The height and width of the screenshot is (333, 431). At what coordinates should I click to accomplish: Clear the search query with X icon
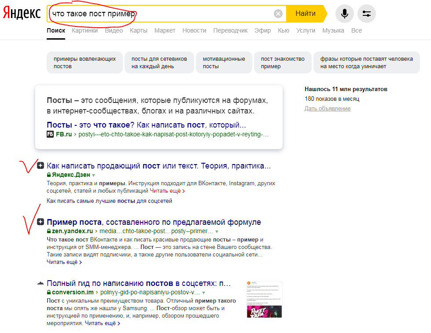pos(278,14)
